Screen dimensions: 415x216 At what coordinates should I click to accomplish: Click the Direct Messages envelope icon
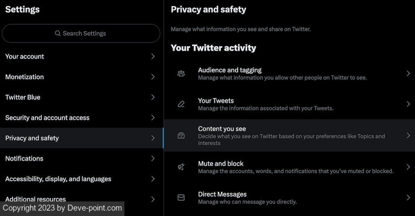[181, 197]
